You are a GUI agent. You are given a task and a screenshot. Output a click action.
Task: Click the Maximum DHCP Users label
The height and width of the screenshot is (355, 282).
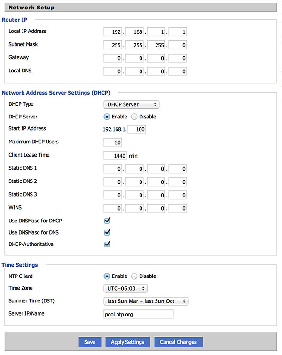(33, 142)
